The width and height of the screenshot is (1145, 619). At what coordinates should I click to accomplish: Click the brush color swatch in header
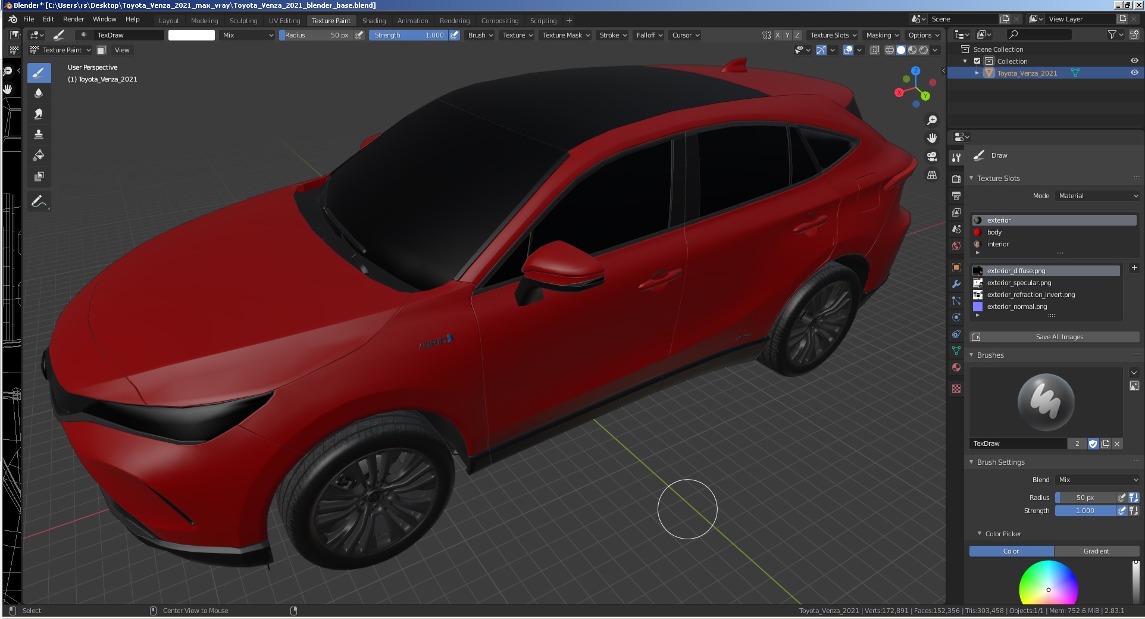point(192,35)
